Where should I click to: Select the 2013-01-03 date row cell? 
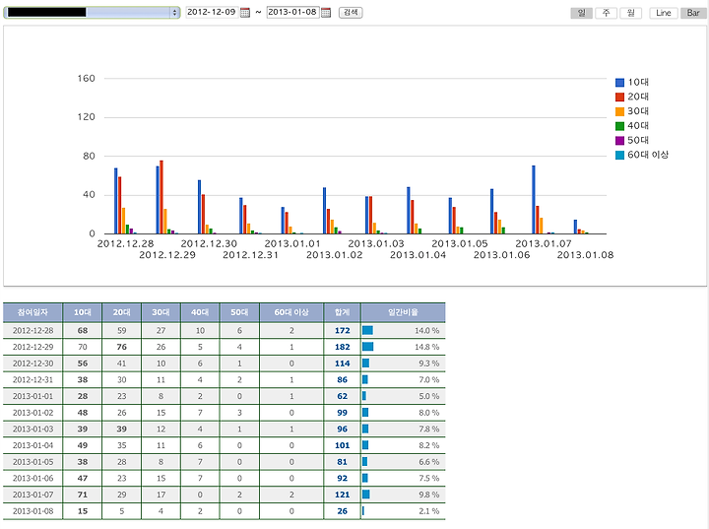[32, 429]
